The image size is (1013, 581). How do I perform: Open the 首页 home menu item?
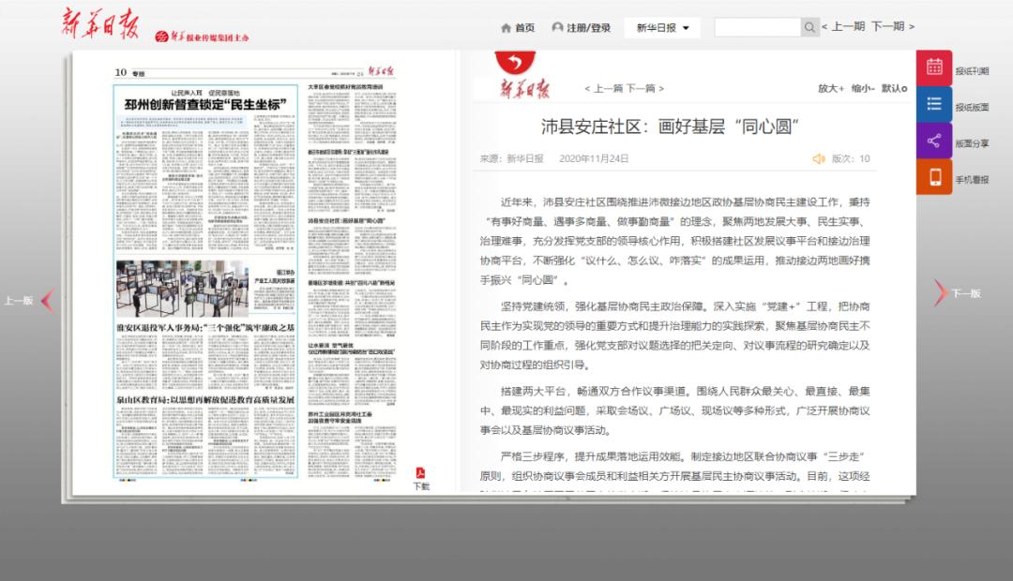pos(518,27)
